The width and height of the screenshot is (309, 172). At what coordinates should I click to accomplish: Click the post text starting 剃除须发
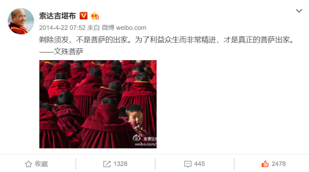tap(166, 40)
